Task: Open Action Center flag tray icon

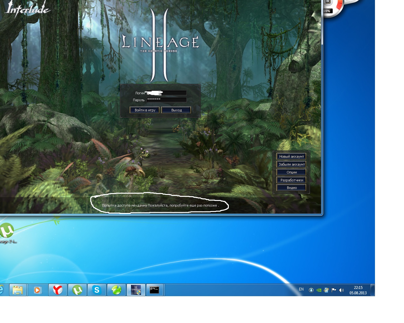Action: [x=334, y=290]
